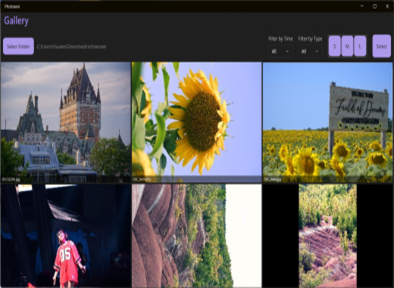394x288 pixels.
Task: Open the Filter by Time dropdown
Action: click(x=280, y=52)
